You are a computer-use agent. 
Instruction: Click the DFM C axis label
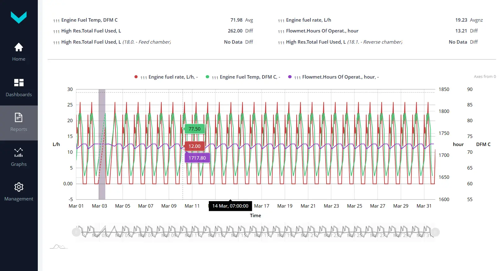483,144
